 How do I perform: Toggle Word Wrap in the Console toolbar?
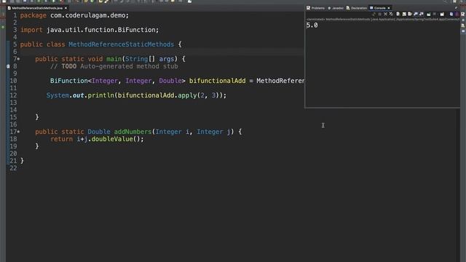coord(410,14)
